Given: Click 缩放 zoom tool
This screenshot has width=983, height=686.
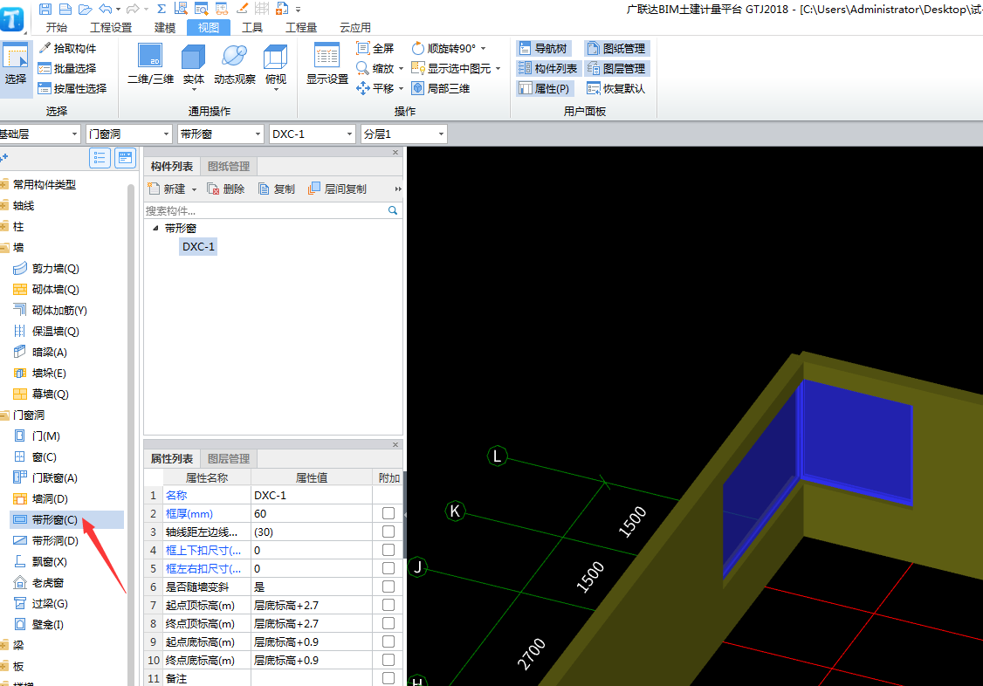Looking at the screenshot, I should [x=375, y=68].
